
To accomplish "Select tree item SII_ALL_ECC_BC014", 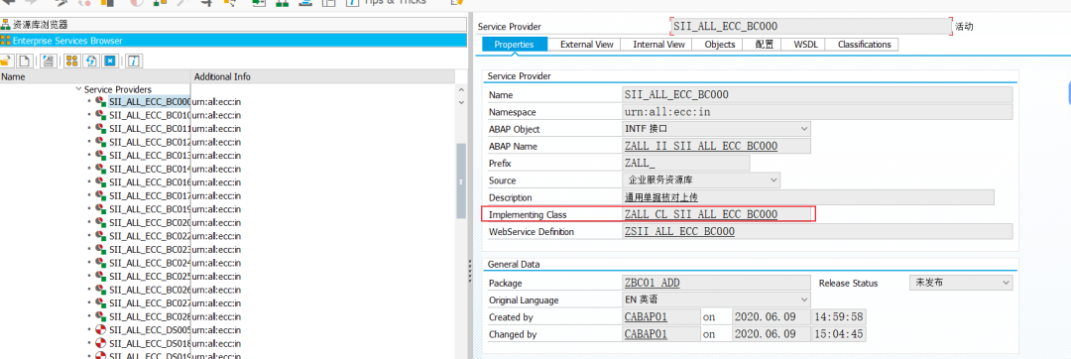I will (x=150, y=169).
